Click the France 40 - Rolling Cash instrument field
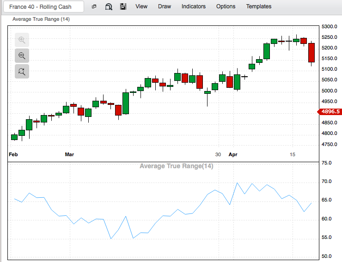 coord(43,6)
